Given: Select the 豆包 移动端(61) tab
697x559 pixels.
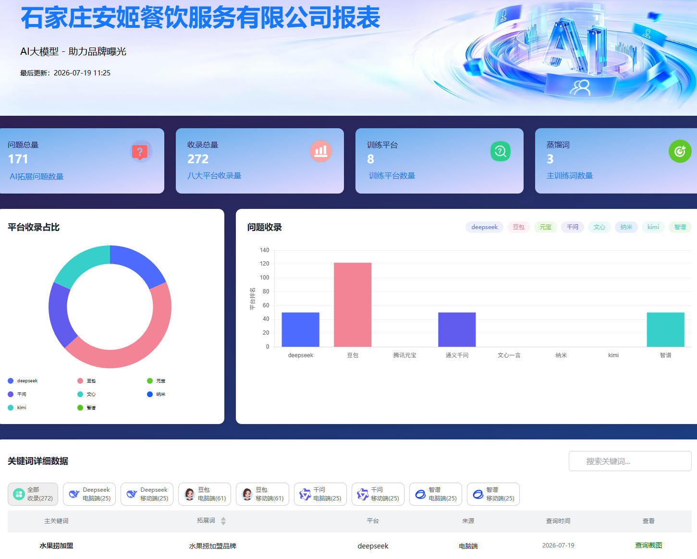Looking at the screenshot, I should tap(262, 494).
